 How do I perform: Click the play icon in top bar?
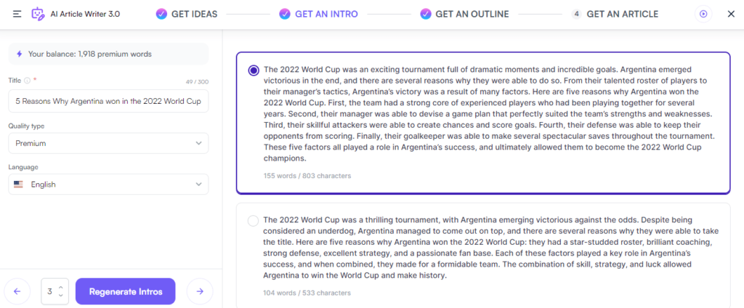point(702,14)
